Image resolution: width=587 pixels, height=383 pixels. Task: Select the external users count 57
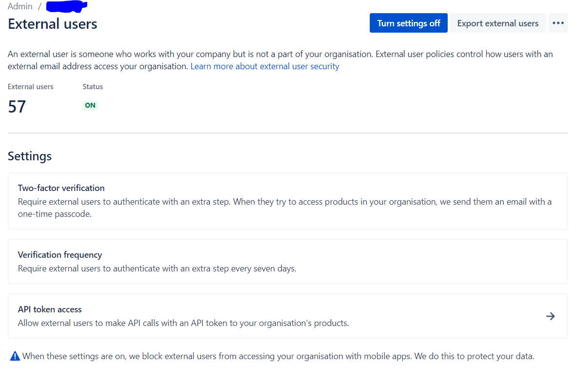17,107
